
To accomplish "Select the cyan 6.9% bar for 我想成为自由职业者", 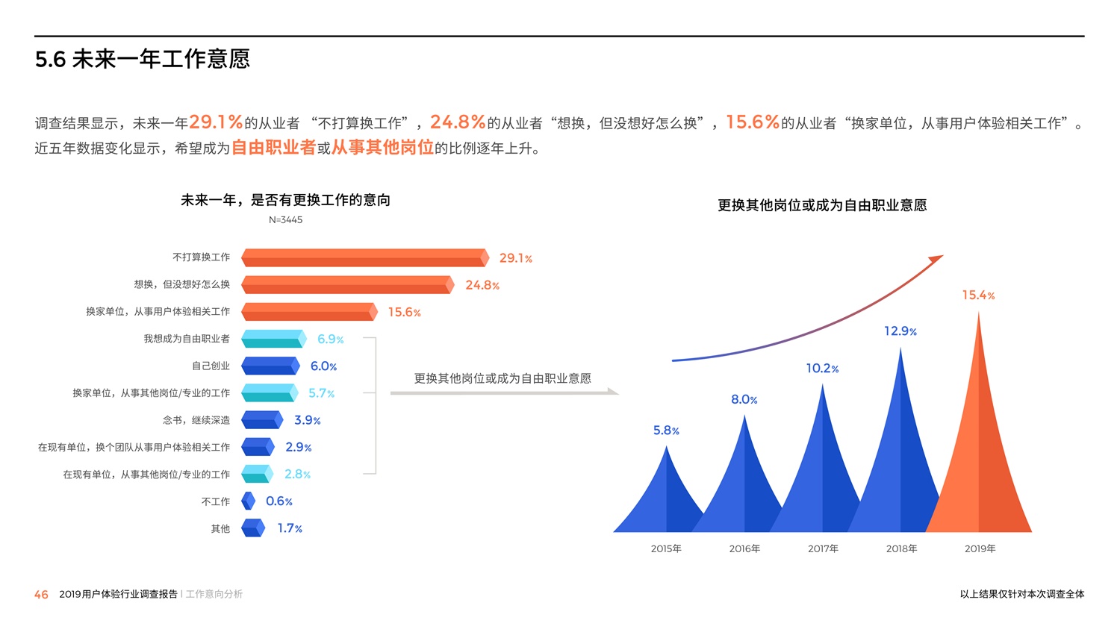I will [x=273, y=340].
